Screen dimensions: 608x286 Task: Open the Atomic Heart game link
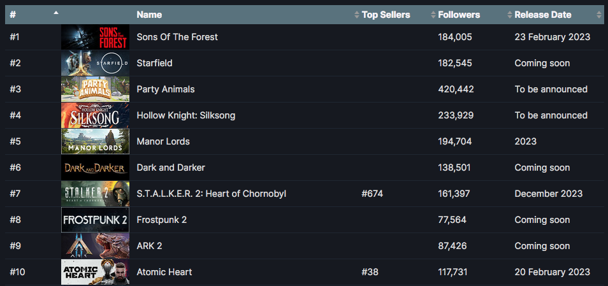(x=164, y=272)
